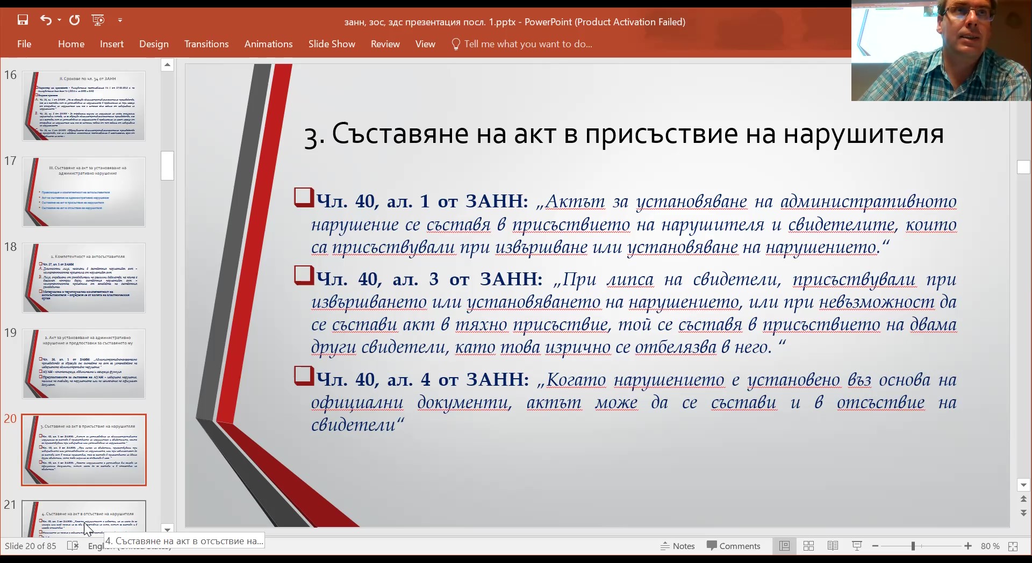The width and height of the screenshot is (1032, 563).
Task: Switch to Slide Sorter view icon
Action: pyautogui.click(x=808, y=546)
